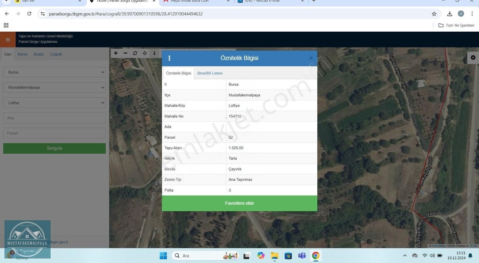Go forward in browser history

click(18, 14)
